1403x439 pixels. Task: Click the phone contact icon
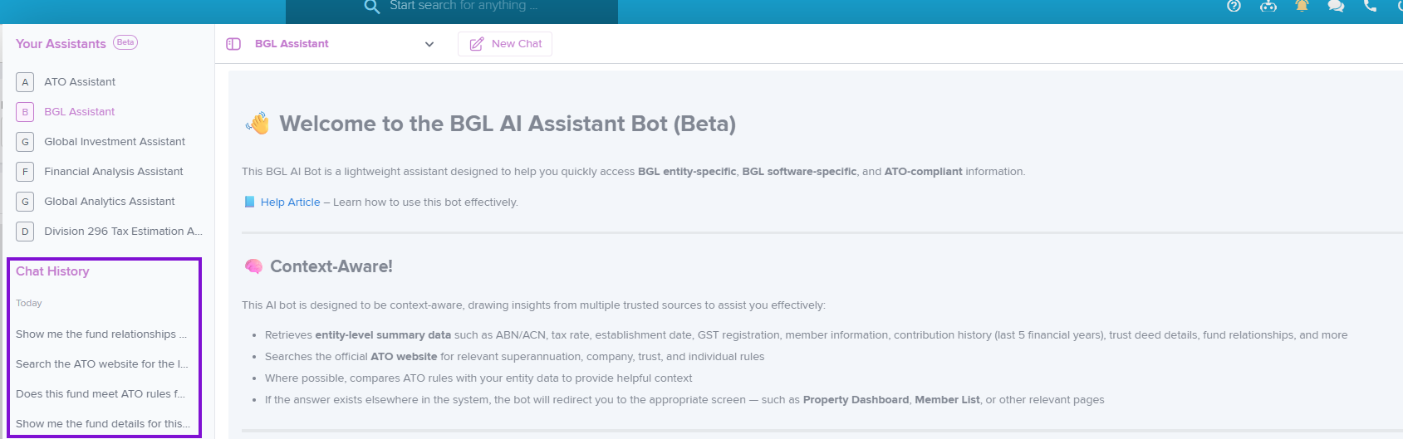coord(1371,6)
